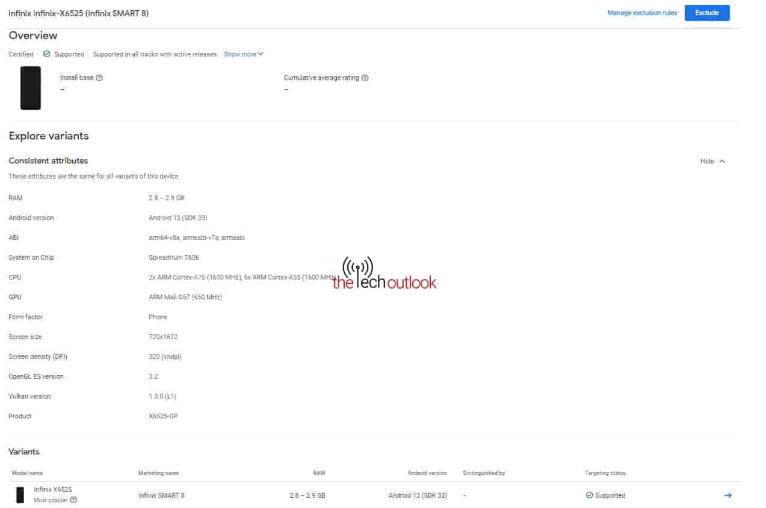Click the Install base help icon
The image size is (766, 508).
[99, 78]
